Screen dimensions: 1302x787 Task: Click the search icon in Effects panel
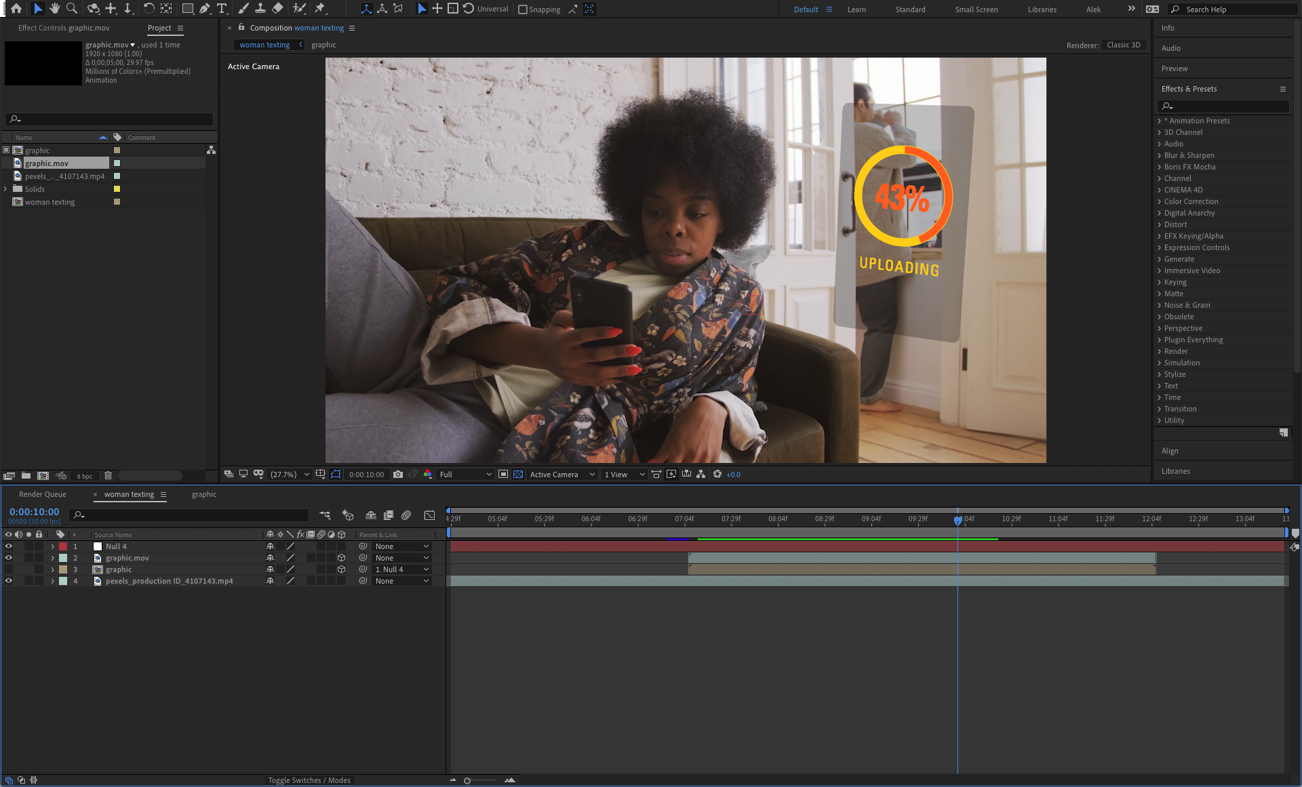click(1166, 106)
